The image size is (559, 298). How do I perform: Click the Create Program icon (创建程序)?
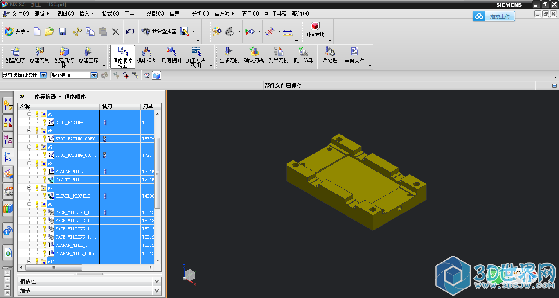15,55
